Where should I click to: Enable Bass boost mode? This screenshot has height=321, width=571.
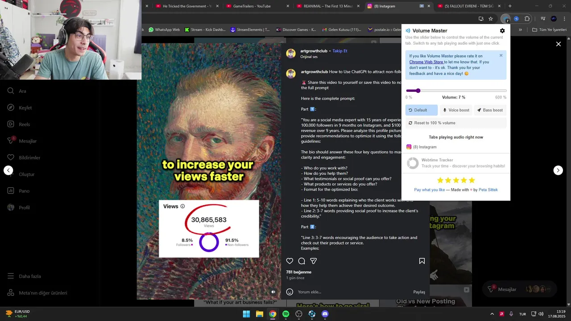point(490,110)
